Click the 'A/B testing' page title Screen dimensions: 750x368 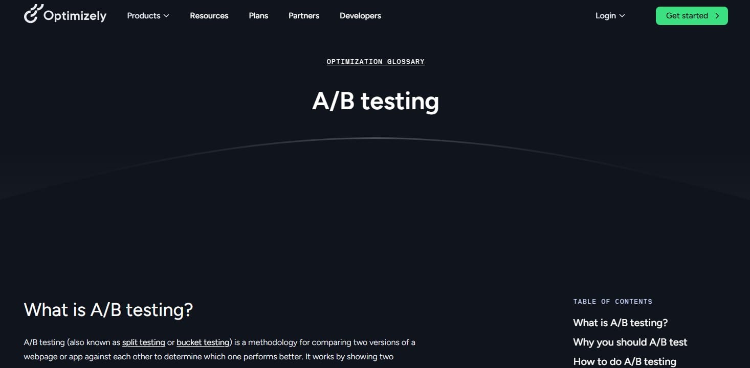[376, 101]
